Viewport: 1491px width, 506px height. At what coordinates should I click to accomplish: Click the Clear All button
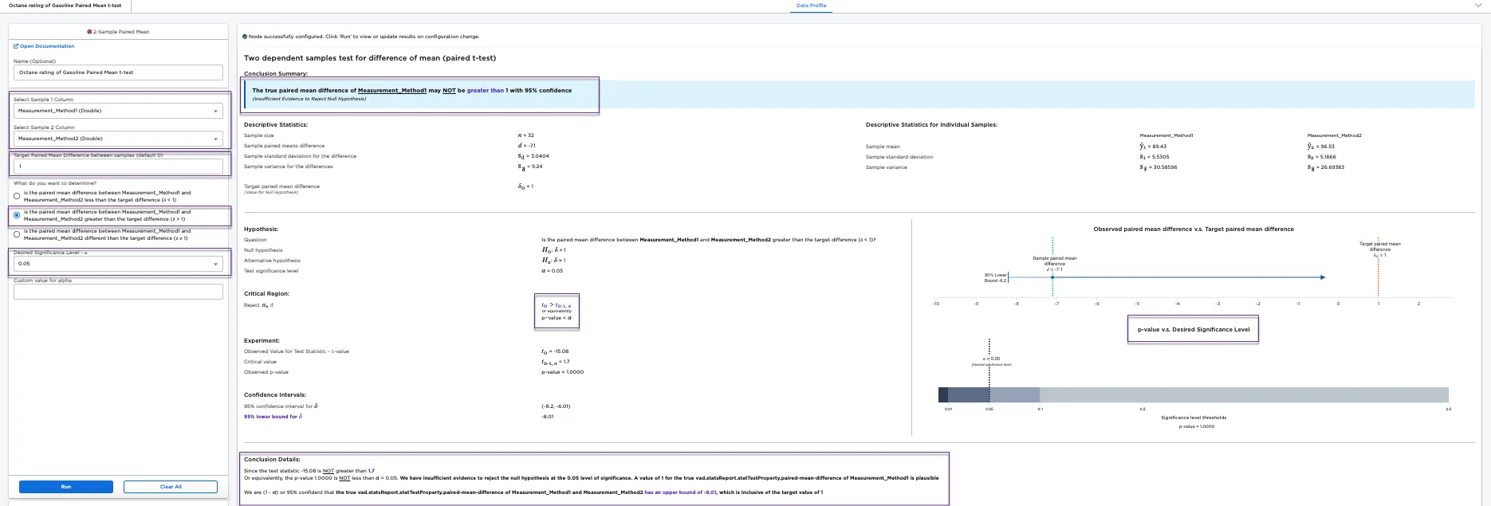171,487
